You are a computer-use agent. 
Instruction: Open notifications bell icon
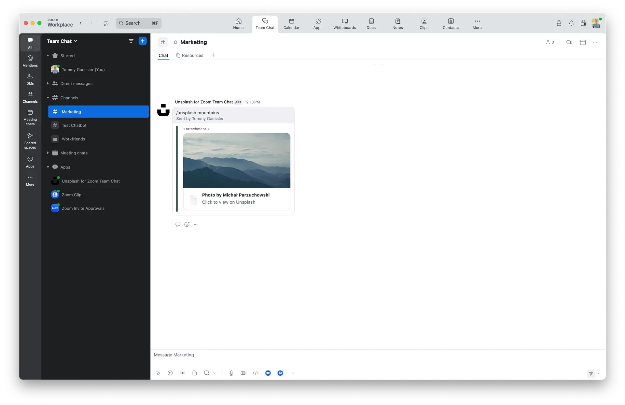coord(571,23)
